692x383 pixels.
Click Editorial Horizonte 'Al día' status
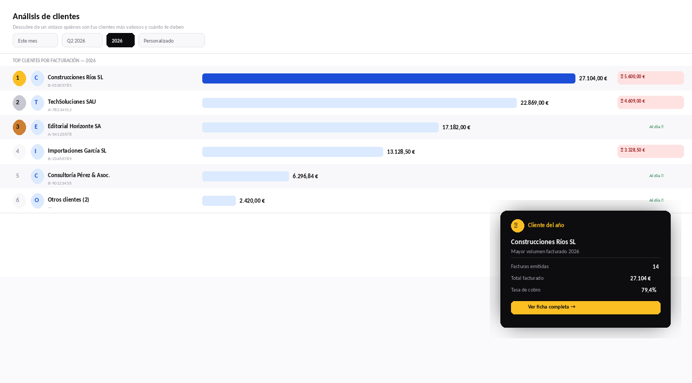pyautogui.click(x=656, y=127)
